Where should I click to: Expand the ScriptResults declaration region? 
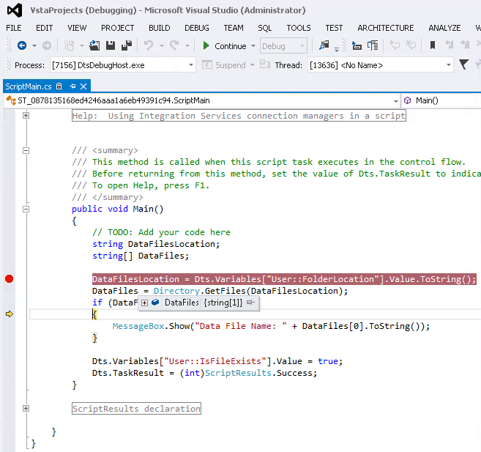[x=26, y=409]
